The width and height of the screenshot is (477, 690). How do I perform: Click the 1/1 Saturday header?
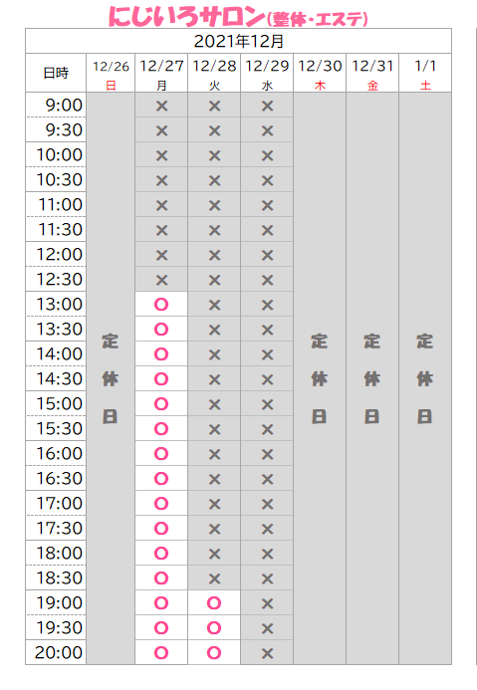[425, 73]
